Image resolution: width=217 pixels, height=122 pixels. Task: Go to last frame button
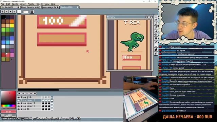point(35,94)
